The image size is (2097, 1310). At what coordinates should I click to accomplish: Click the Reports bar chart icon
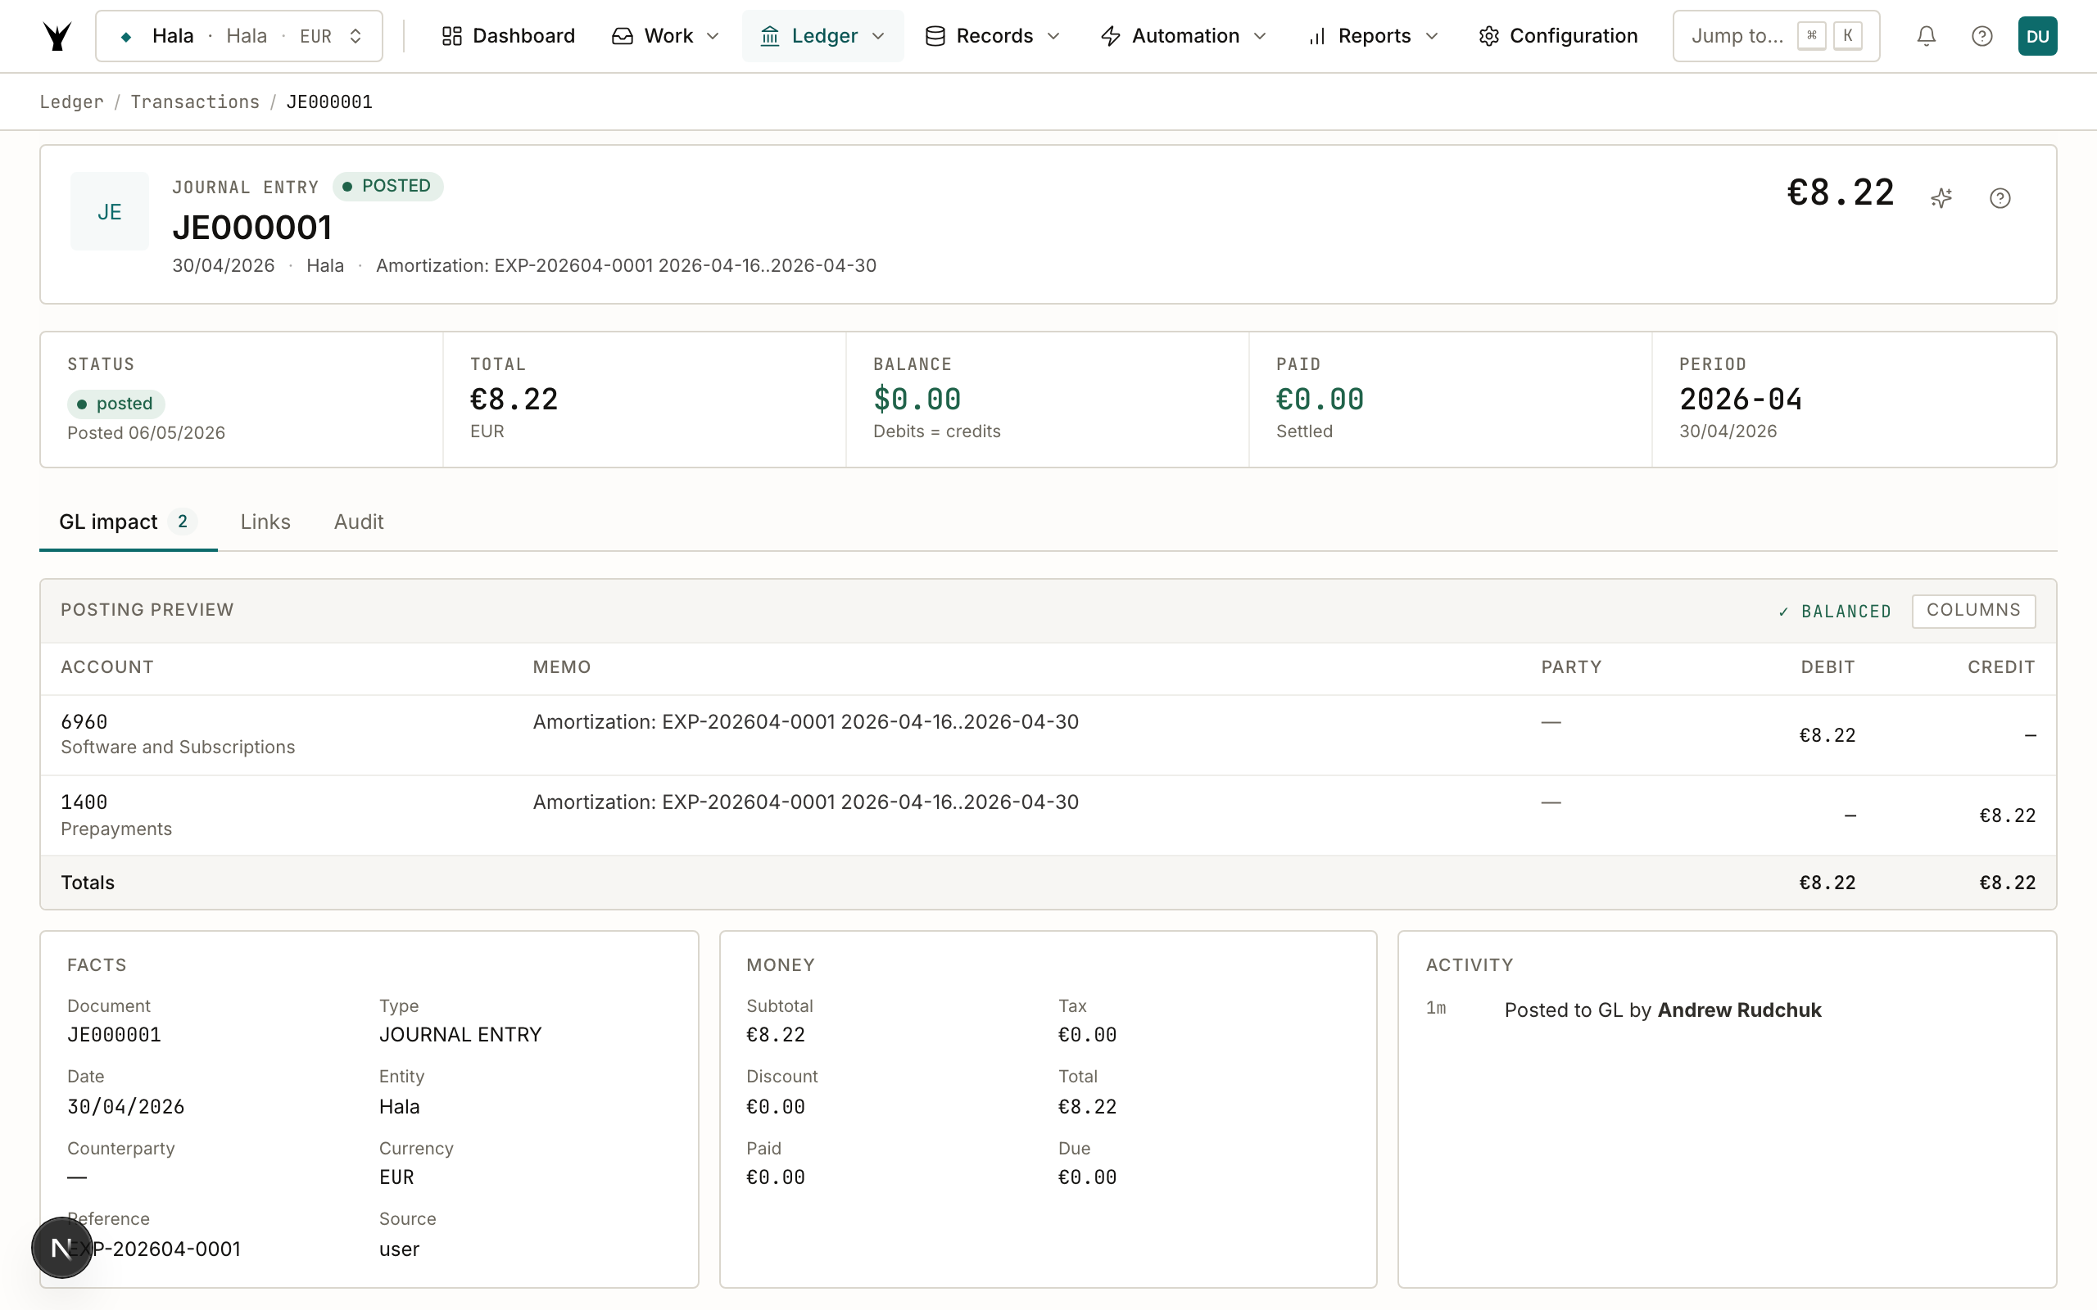(1317, 35)
